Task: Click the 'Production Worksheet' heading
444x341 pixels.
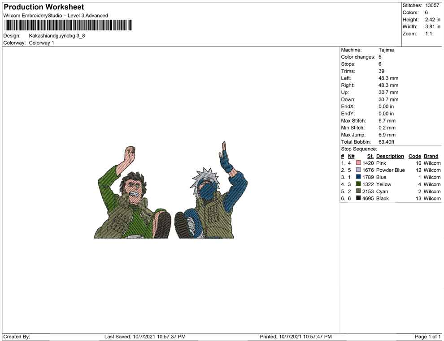Action: pyautogui.click(x=44, y=7)
